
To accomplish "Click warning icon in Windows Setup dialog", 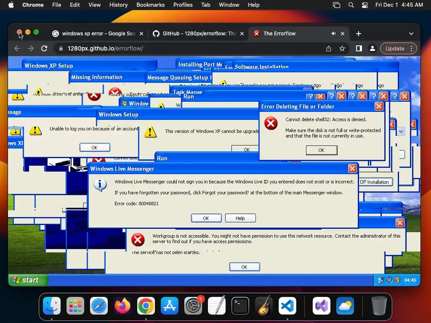I will (150, 132).
